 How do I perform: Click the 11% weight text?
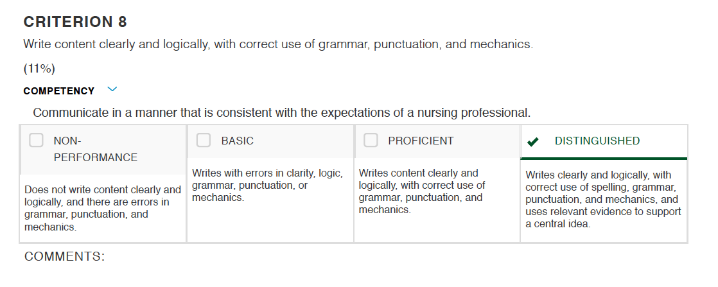[39, 69]
